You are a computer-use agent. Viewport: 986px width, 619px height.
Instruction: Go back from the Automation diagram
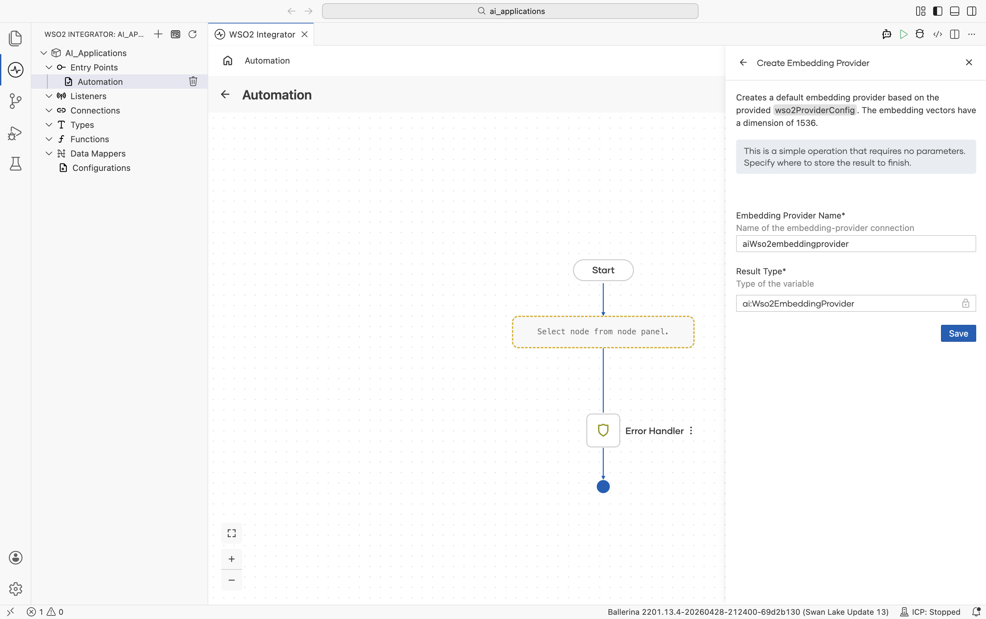pyautogui.click(x=225, y=95)
